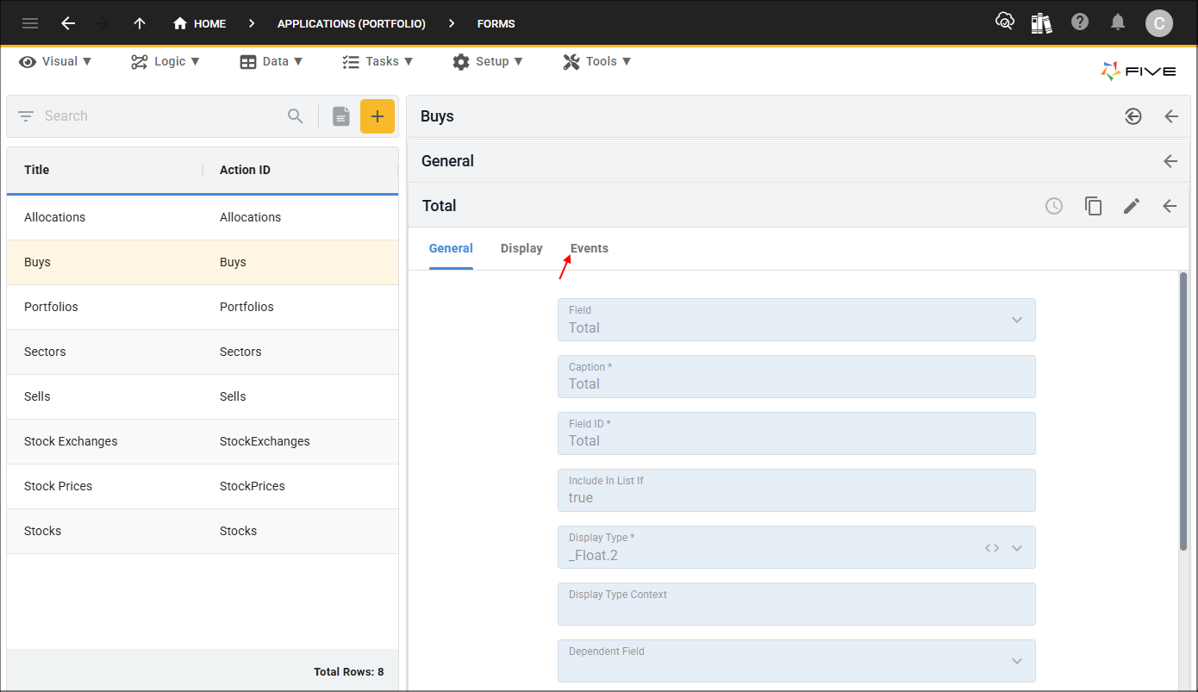
Task: Click the back arrow on General header
Action: [1170, 161]
